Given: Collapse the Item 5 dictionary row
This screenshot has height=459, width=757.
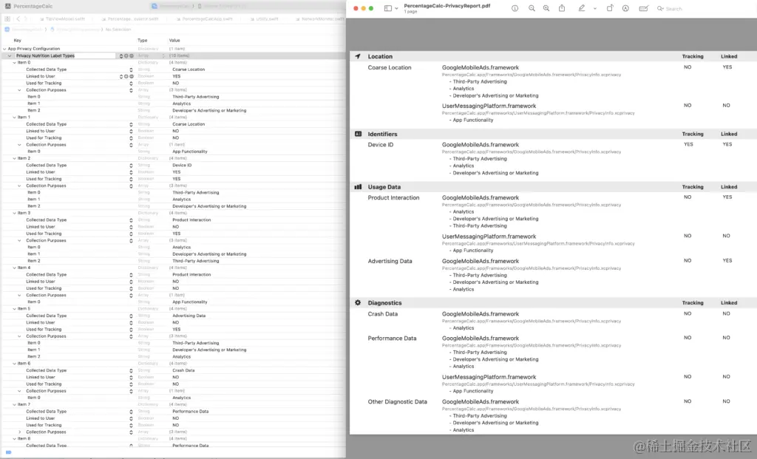Looking at the screenshot, I should coord(14,308).
